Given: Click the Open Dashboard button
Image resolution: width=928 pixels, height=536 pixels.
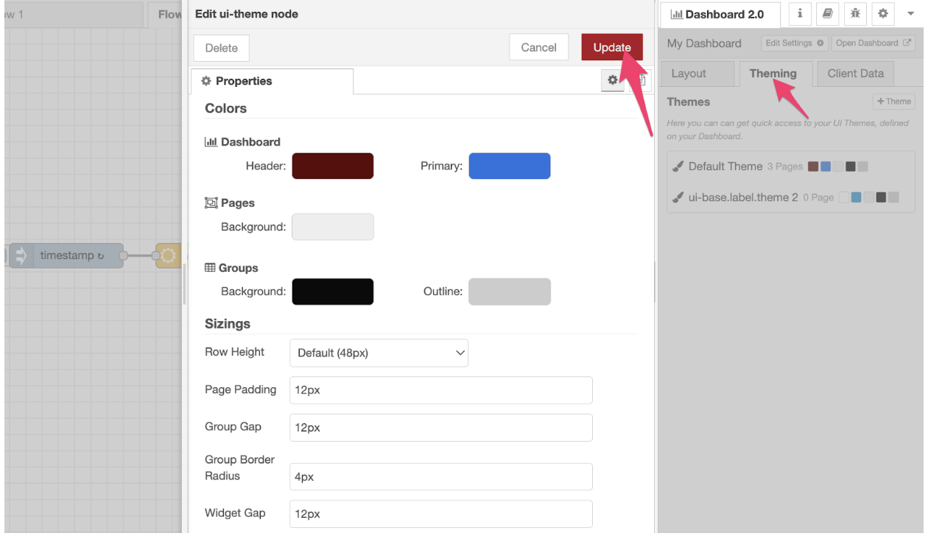Looking at the screenshot, I should tap(873, 43).
